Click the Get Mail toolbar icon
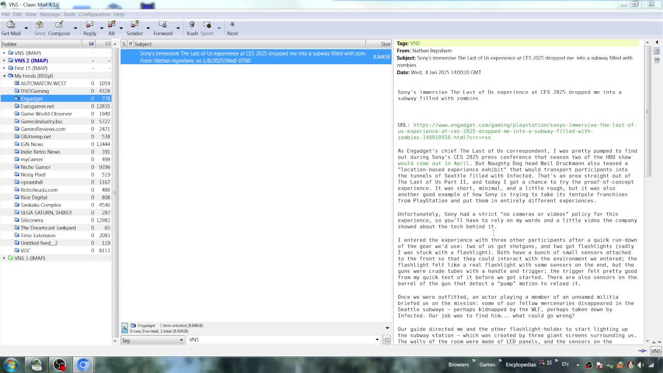Image resolution: width=663 pixels, height=373 pixels. point(11,28)
